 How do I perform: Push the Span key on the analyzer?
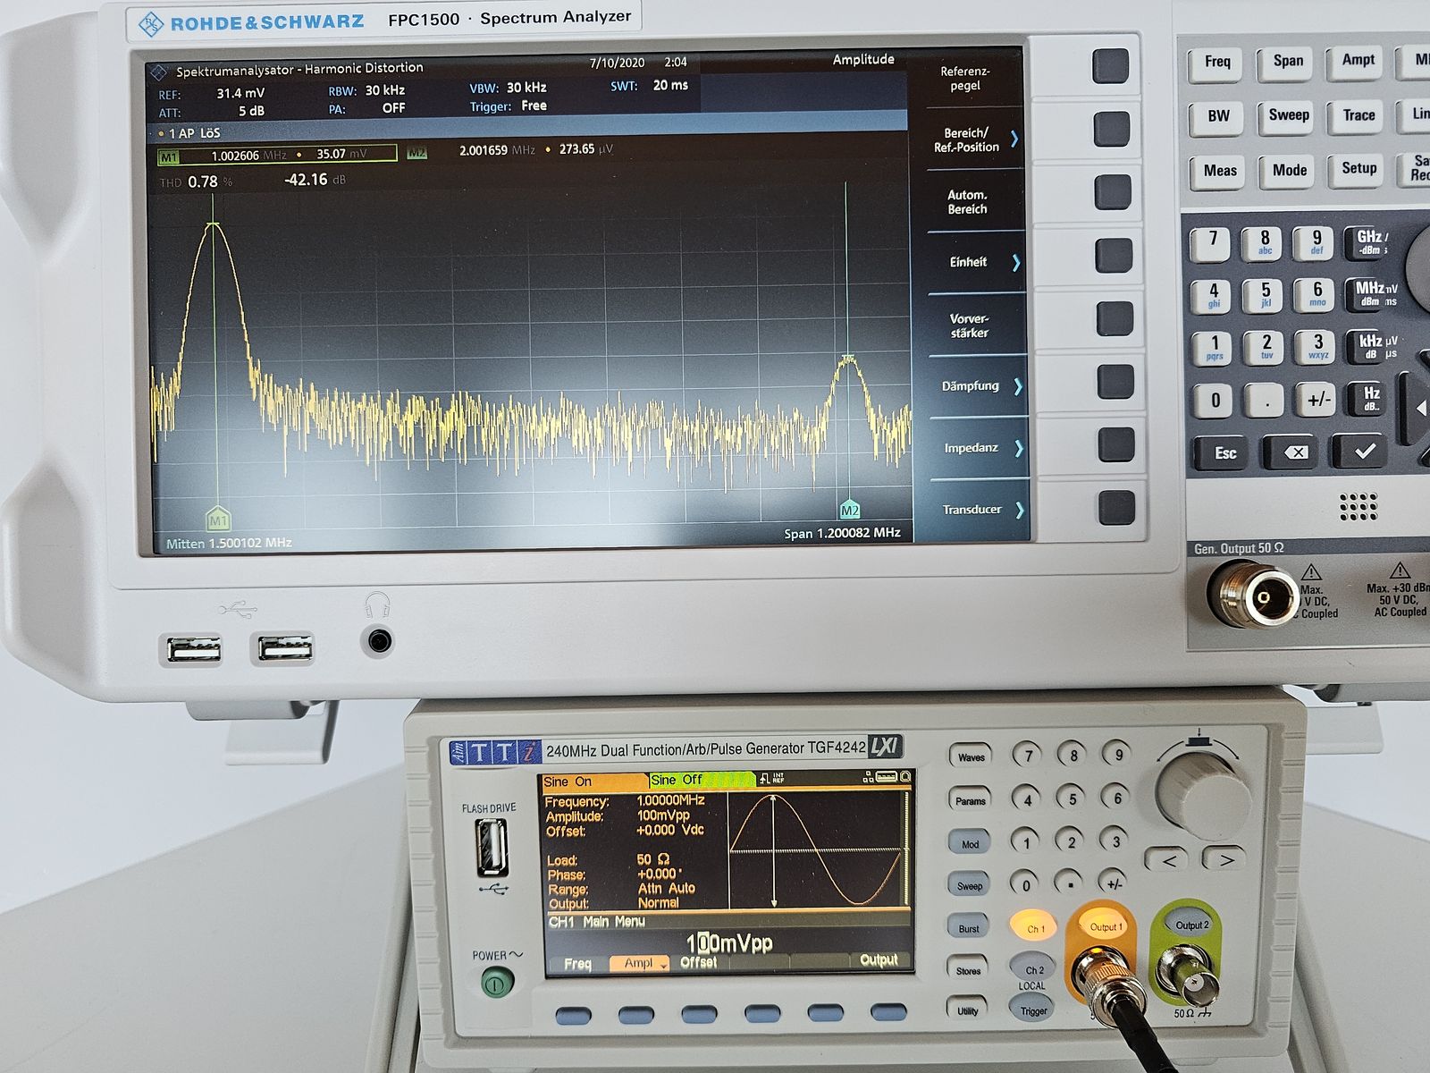[1288, 62]
